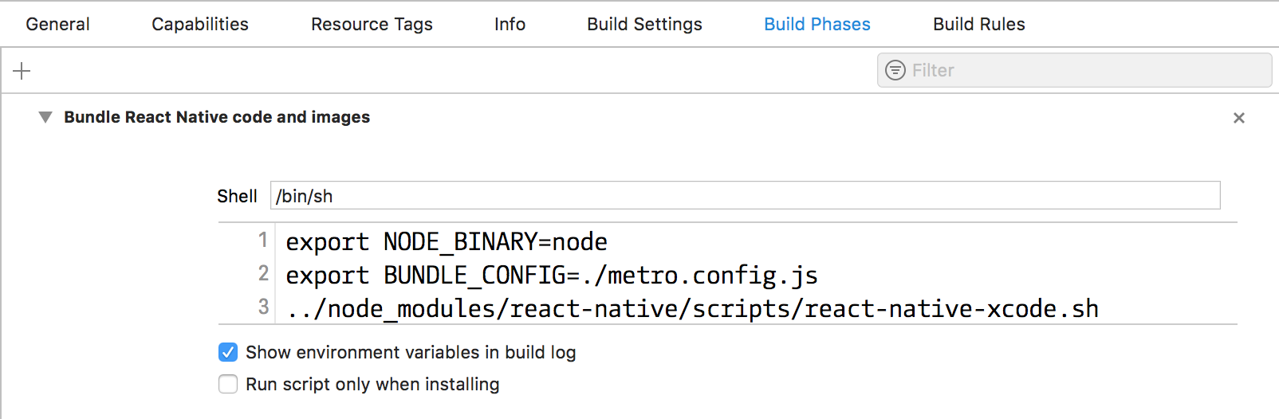Select the phase title Bundle React Native

[x=217, y=117]
